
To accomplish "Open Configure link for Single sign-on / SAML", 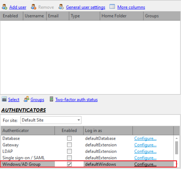I will click(x=145, y=158).
